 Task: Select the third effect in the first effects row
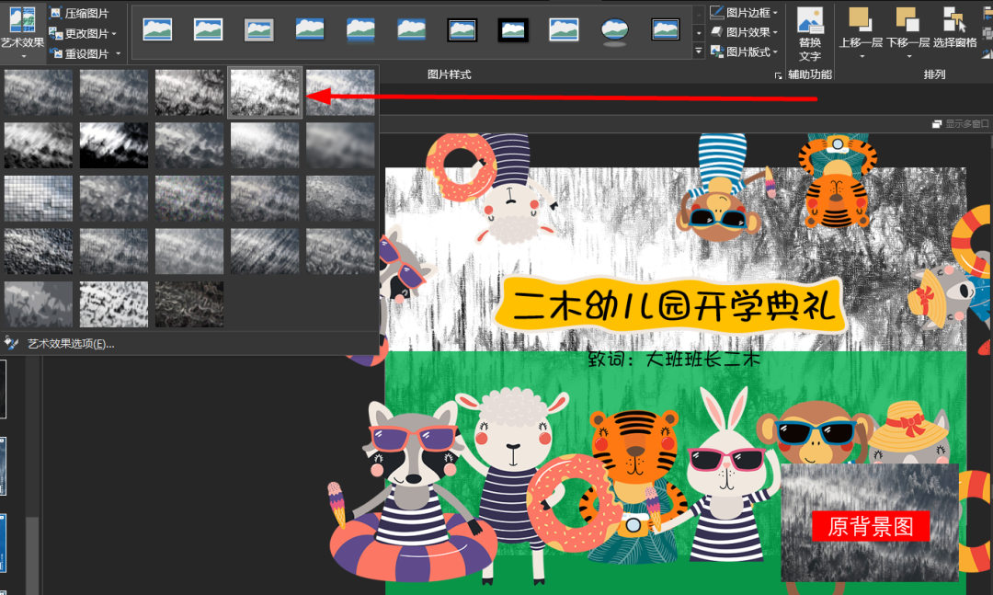(x=189, y=93)
